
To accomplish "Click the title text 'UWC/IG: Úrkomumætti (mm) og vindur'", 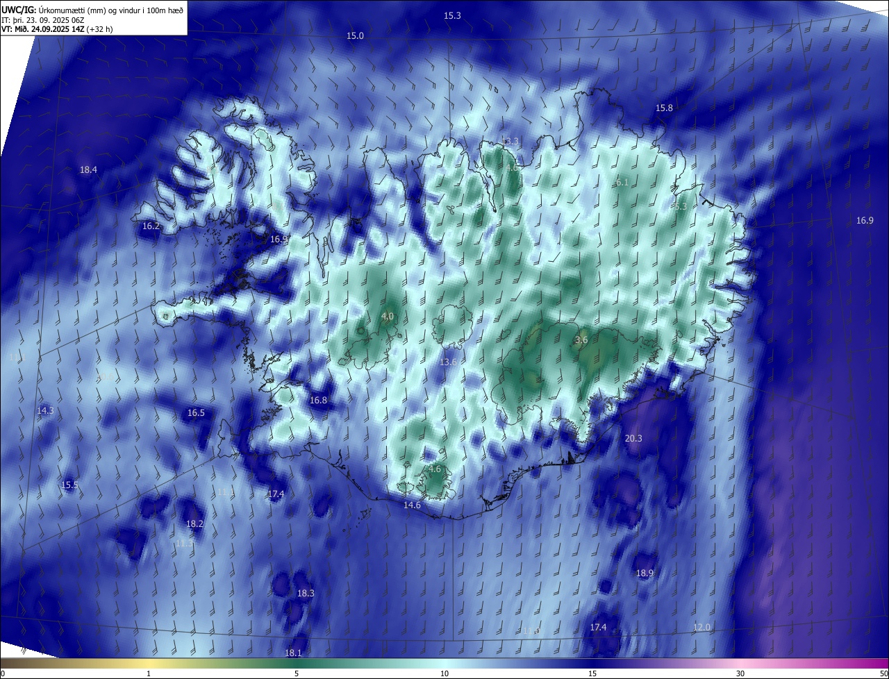I will [x=92, y=9].
